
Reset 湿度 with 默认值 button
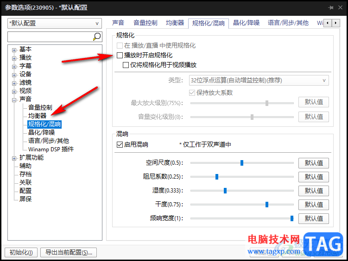(x=314, y=191)
